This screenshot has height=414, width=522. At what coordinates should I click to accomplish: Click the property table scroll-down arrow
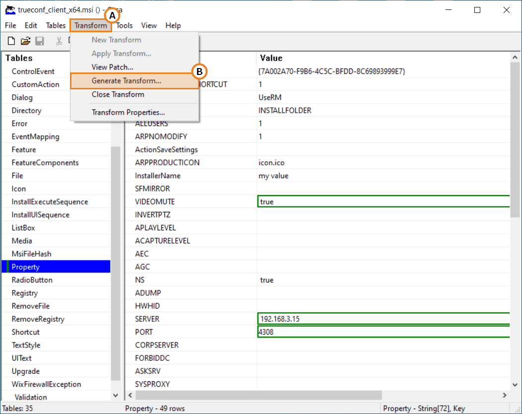point(515,385)
